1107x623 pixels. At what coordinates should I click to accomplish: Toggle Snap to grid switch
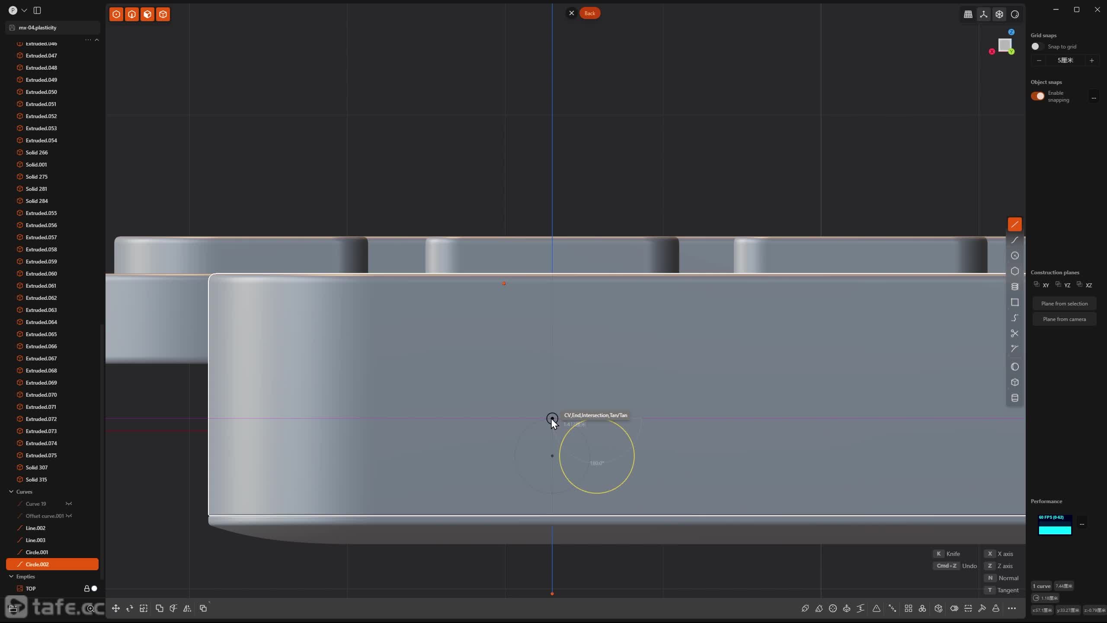coord(1037,46)
